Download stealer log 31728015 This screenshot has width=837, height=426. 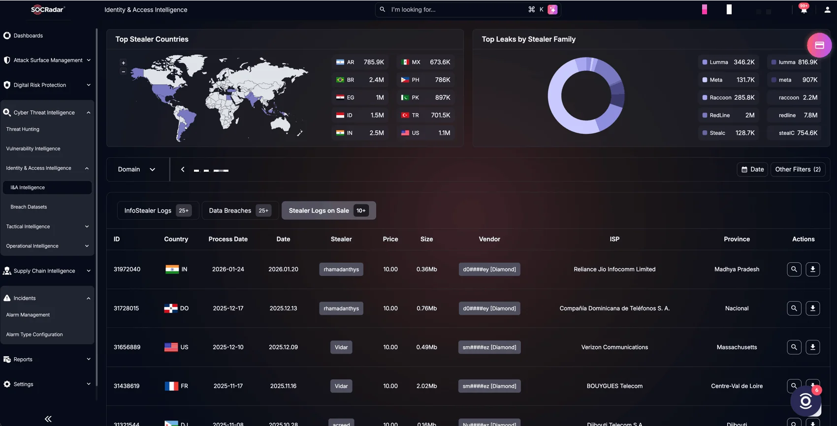click(813, 308)
